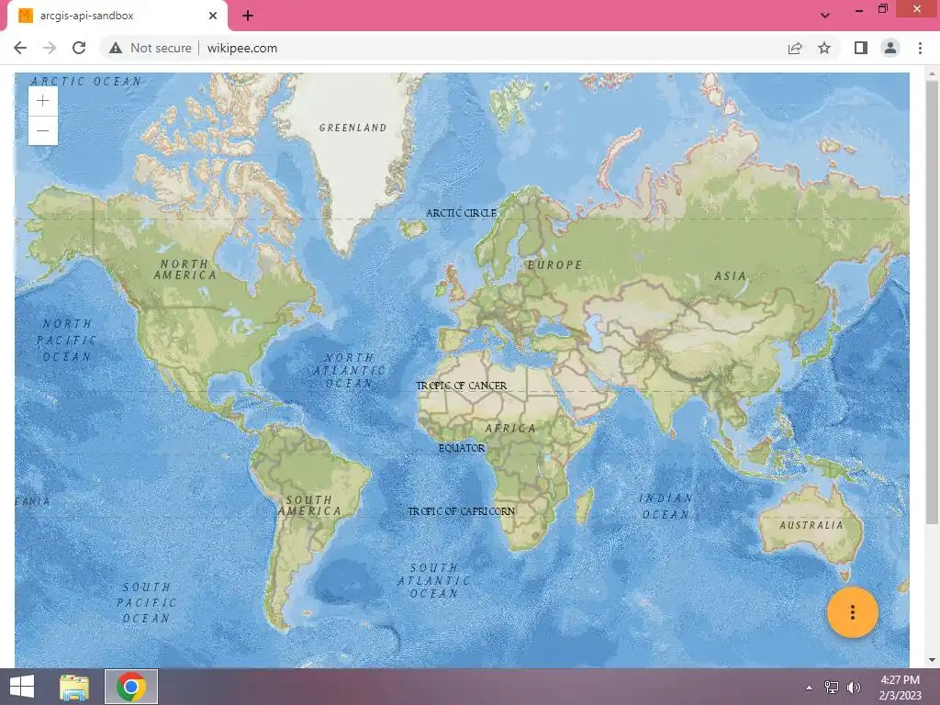
Task: Share this page from address bar
Action: coord(795,48)
